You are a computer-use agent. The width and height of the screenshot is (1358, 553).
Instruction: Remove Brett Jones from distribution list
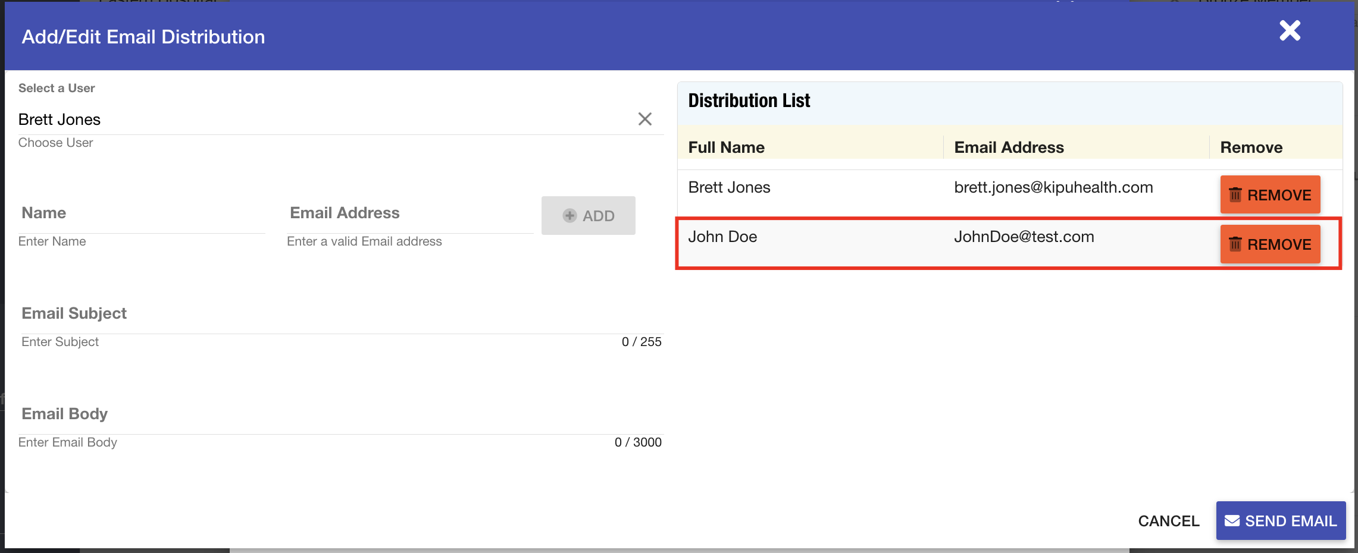click(x=1270, y=195)
